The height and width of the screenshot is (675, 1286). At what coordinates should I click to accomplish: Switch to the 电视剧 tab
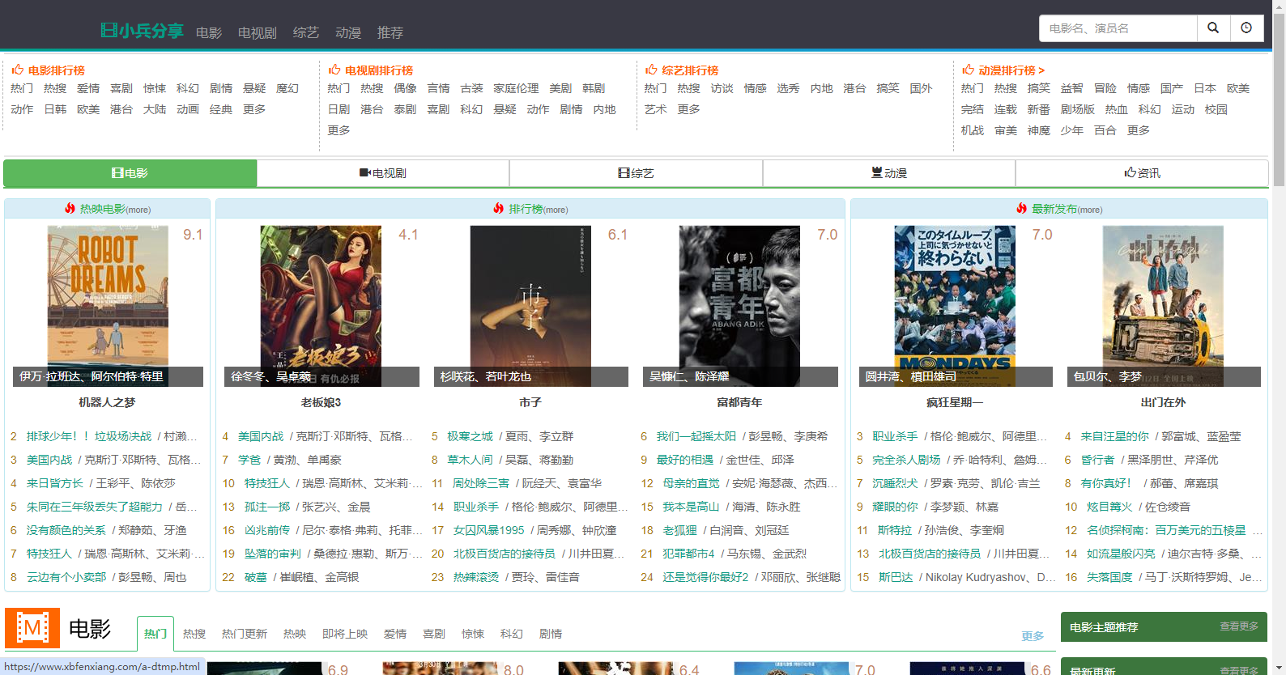(x=383, y=173)
